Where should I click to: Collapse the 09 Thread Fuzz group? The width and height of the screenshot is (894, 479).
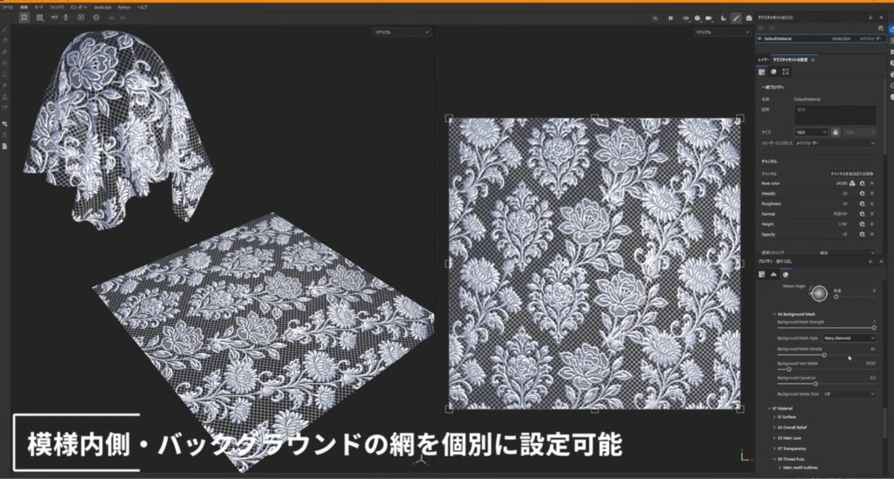[774, 459]
